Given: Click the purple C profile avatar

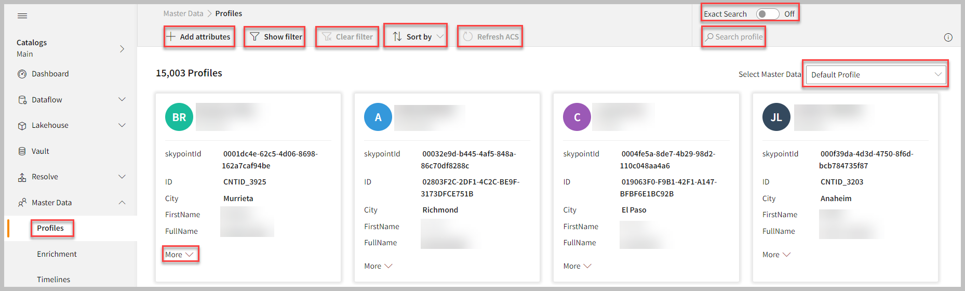Looking at the screenshot, I should (x=577, y=117).
